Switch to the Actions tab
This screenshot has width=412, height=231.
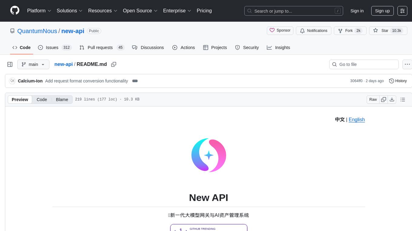click(184, 47)
